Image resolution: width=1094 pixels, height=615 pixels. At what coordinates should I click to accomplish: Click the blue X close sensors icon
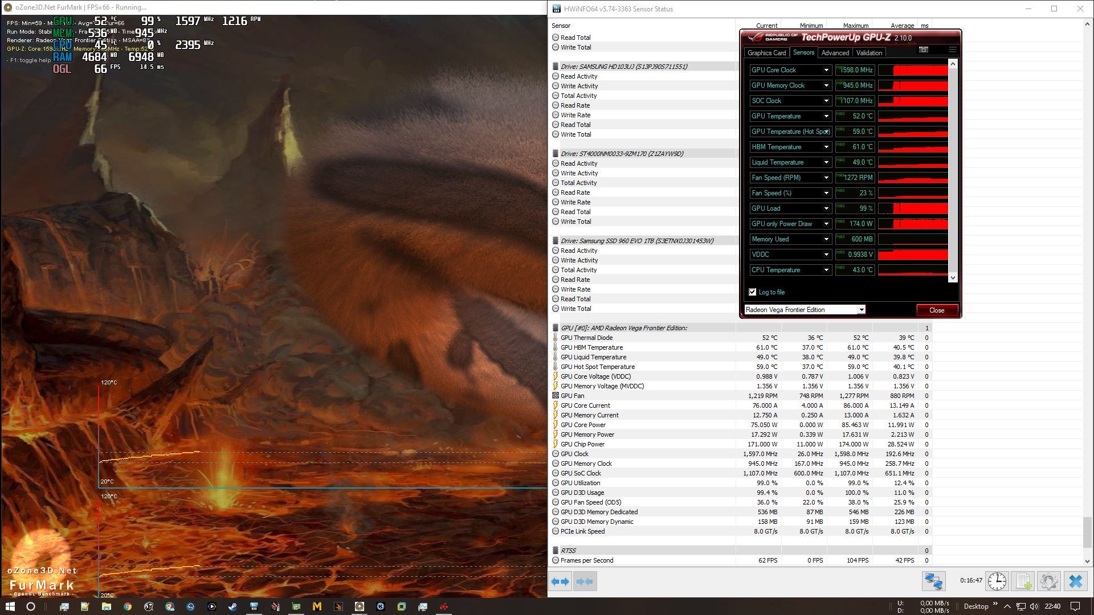coord(1075,581)
